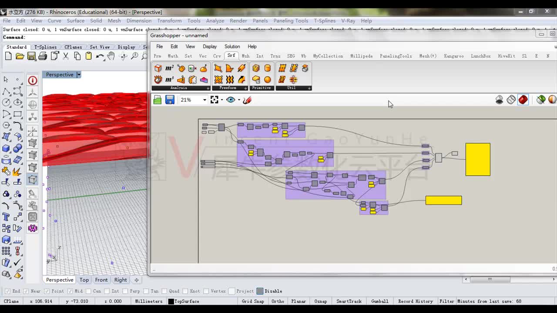The width and height of the screenshot is (557, 313).
Task: Expand the Util panel in Grasshopper ribbon
Action: [x=309, y=88]
